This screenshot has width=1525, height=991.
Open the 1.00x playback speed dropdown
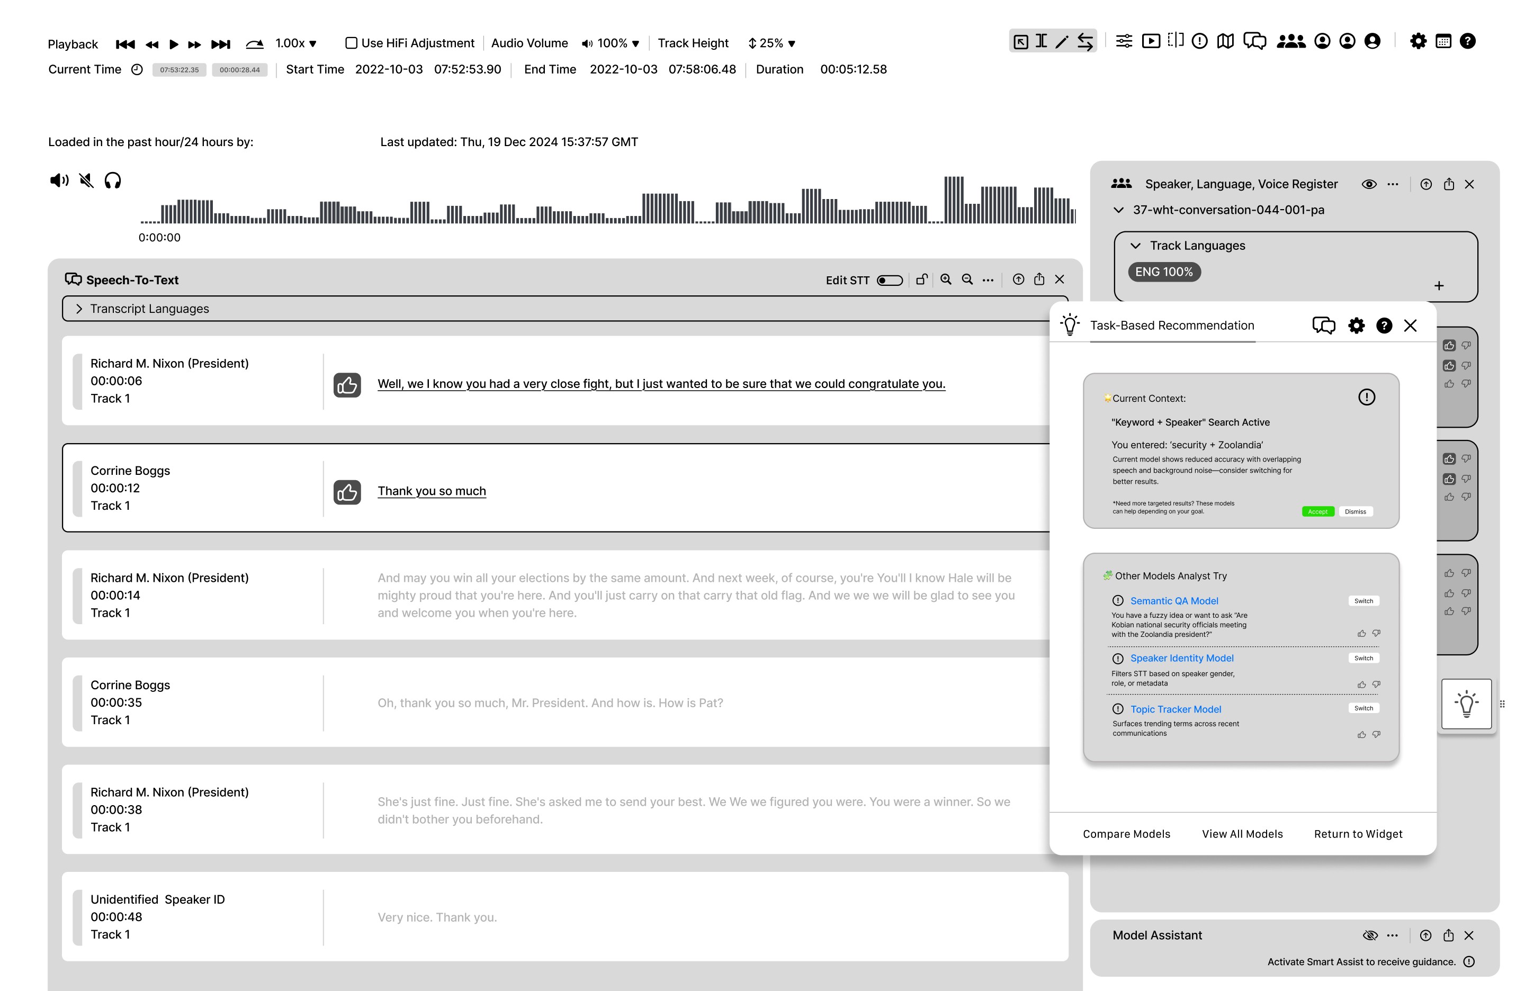point(296,43)
